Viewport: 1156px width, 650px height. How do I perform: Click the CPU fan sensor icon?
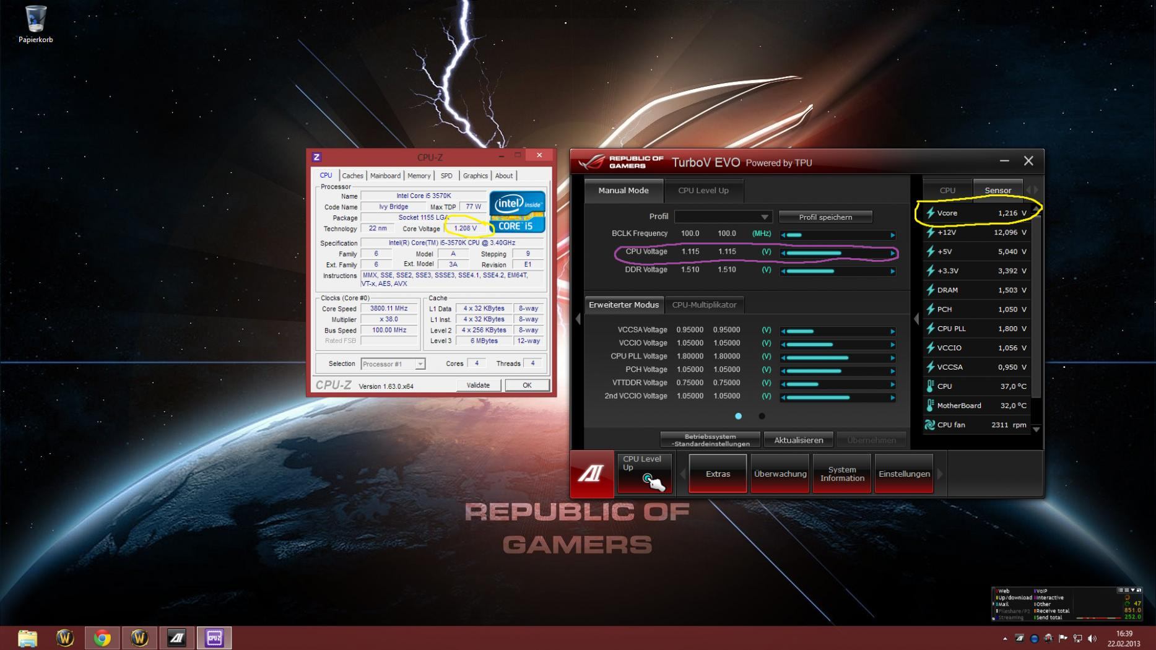click(930, 425)
